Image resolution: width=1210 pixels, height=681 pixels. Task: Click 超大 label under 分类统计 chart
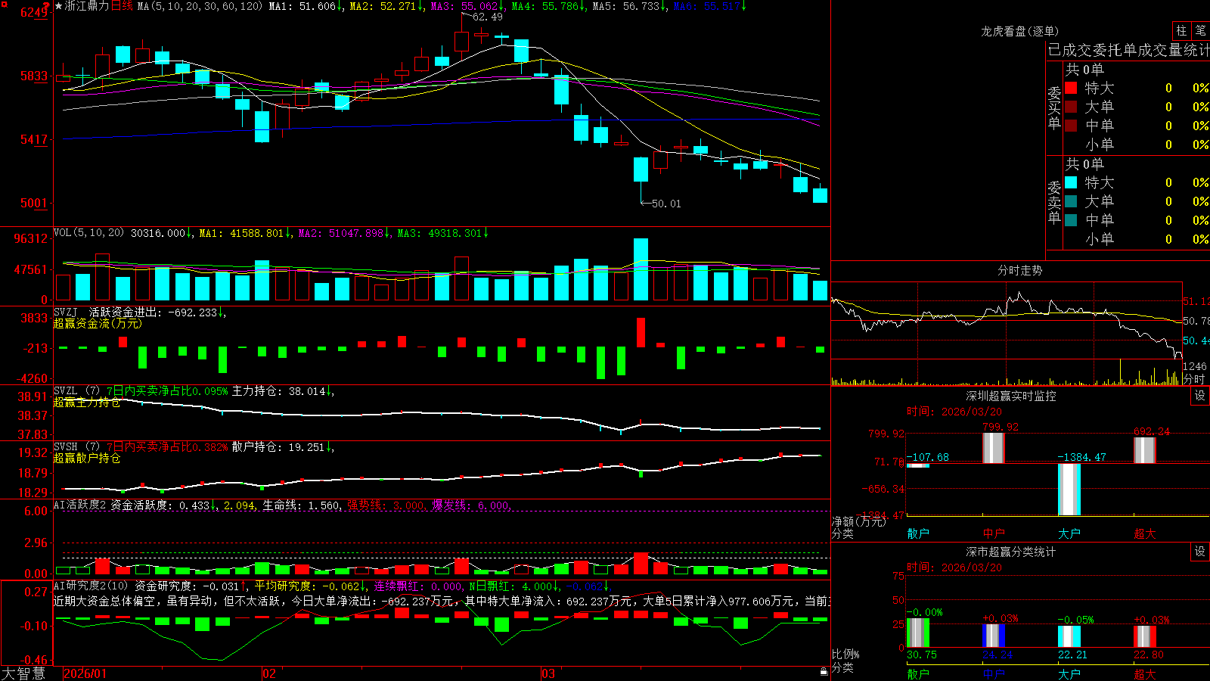click(1145, 673)
